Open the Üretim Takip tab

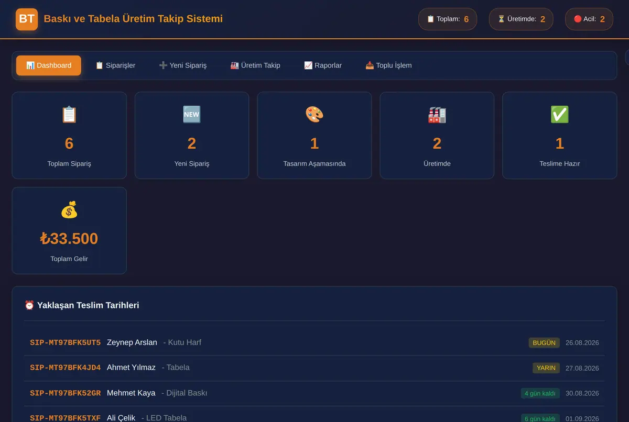tap(255, 65)
